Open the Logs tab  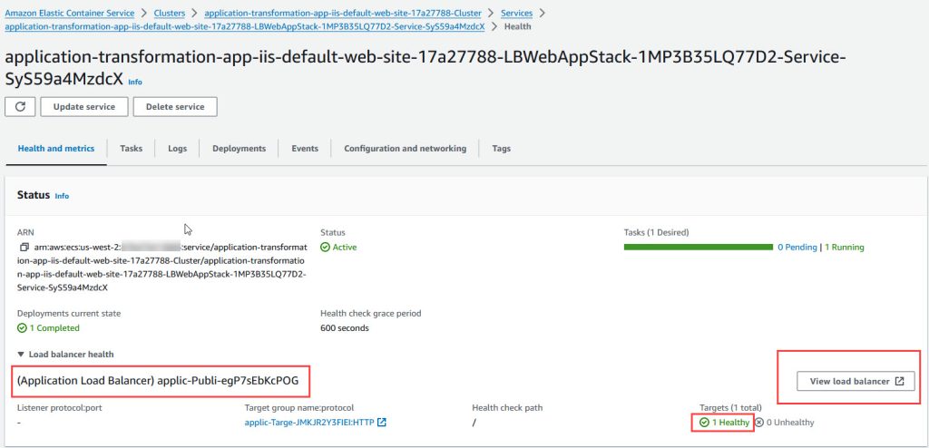(x=177, y=149)
